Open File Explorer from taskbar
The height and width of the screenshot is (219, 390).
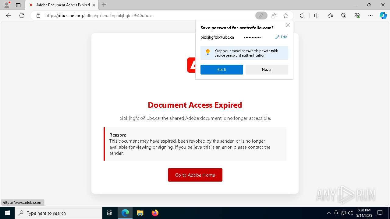pos(140,213)
